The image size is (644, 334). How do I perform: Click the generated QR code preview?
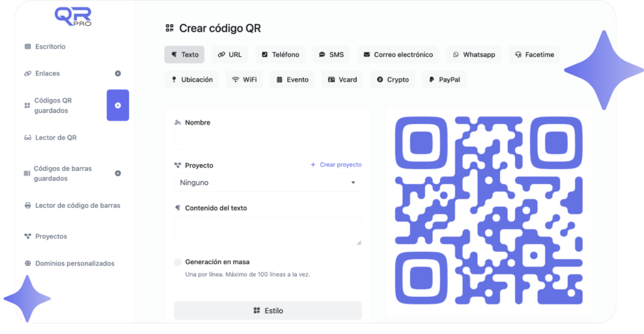489,210
